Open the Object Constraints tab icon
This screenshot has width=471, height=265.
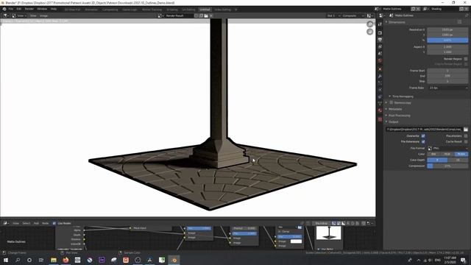tap(380, 96)
